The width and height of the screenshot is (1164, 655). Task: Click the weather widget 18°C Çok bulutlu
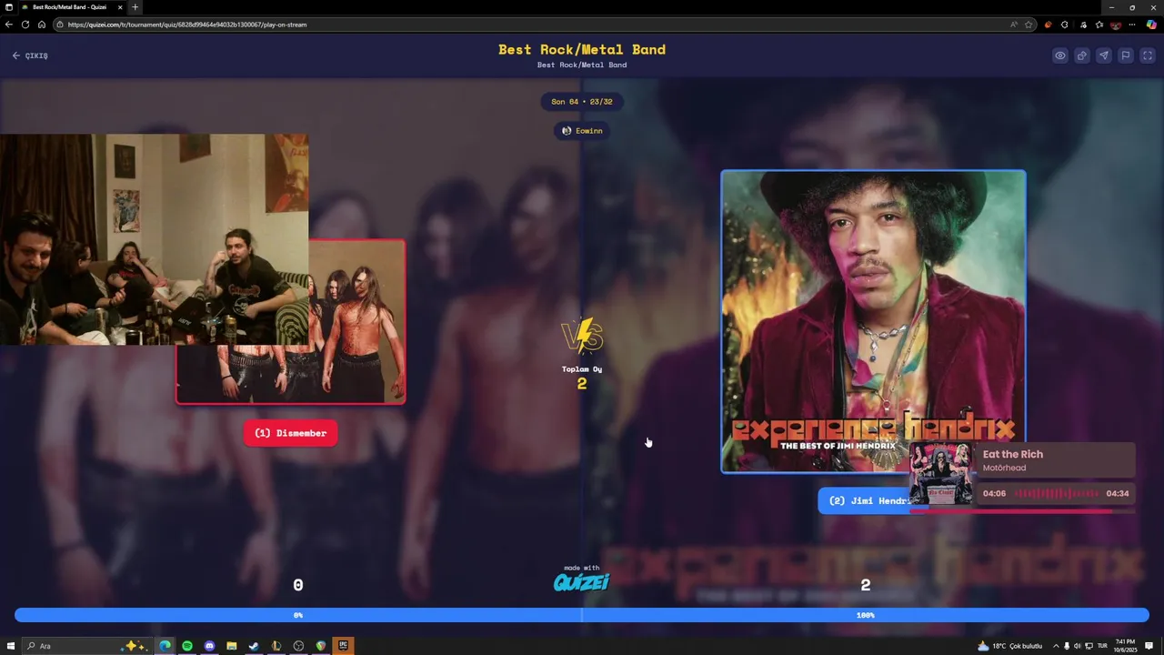(x=1009, y=646)
